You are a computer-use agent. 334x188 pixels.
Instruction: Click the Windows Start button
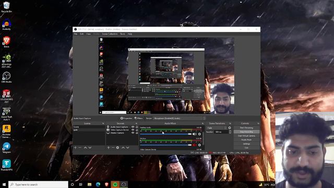tap(4, 184)
